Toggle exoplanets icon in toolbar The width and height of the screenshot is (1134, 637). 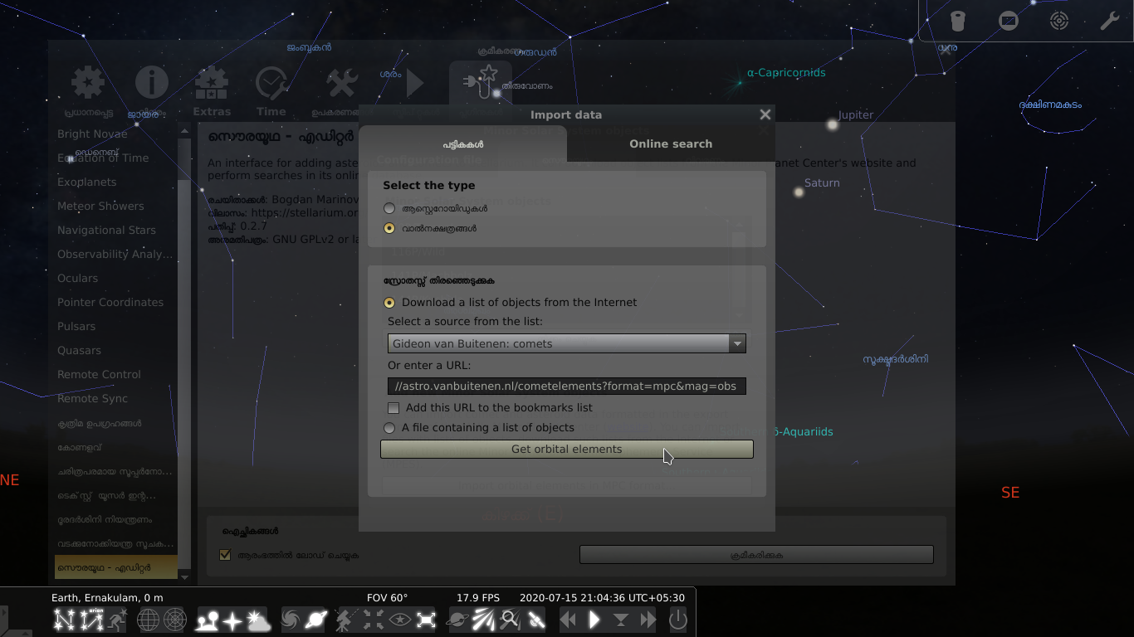(x=457, y=620)
